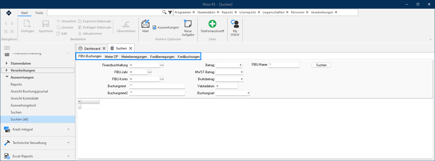The image size is (435, 161).
Task: Open the Finanzbuchhaltung field lookup button
Action: (162, 65)
